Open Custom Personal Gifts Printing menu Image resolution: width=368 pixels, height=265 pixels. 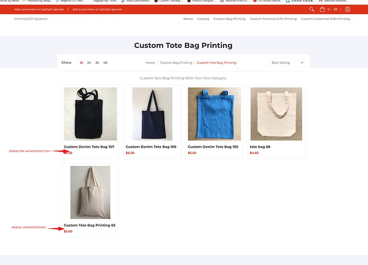point(273,19)
